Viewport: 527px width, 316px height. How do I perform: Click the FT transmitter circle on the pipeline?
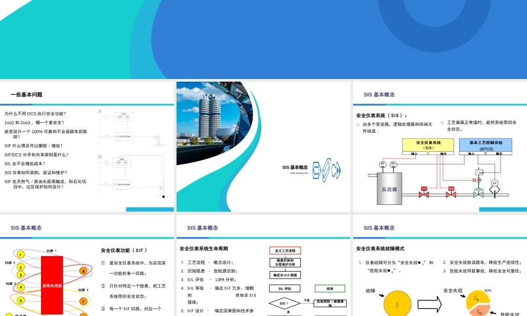494,183
